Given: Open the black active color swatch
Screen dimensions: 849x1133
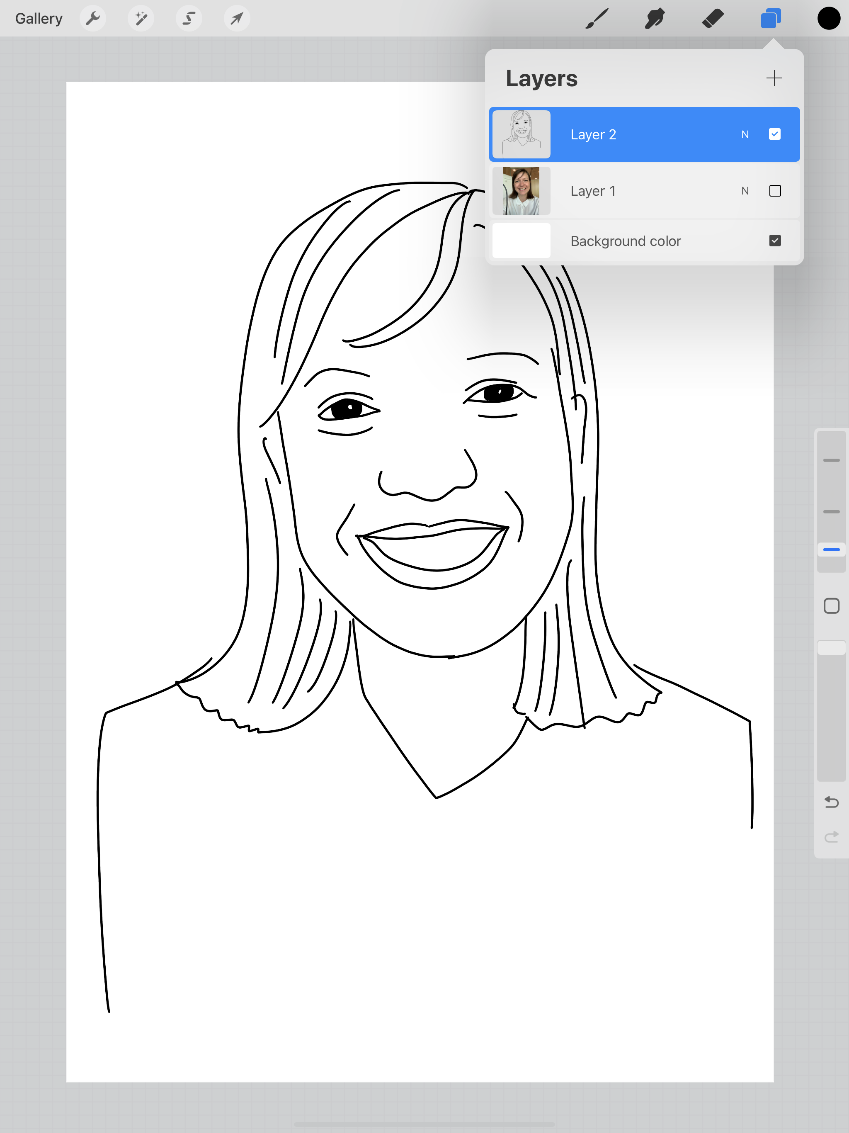Looking at the screenshot, I should point(829,19).
